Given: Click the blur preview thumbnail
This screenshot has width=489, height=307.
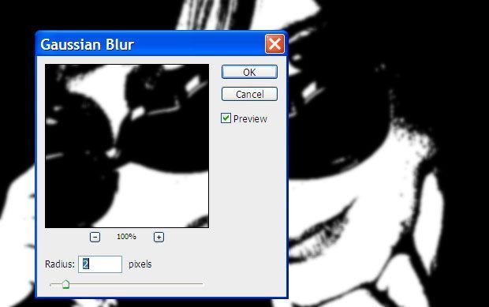Looking at the screenshot, I should (127, 146).
